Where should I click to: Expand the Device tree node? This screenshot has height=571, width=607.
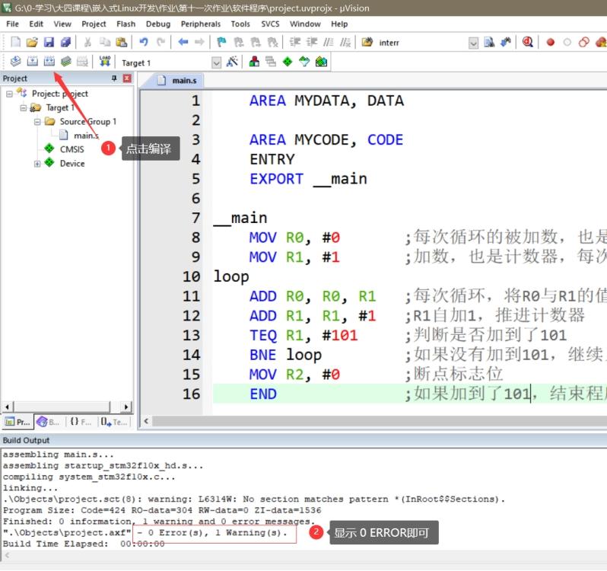coord(37,164)
